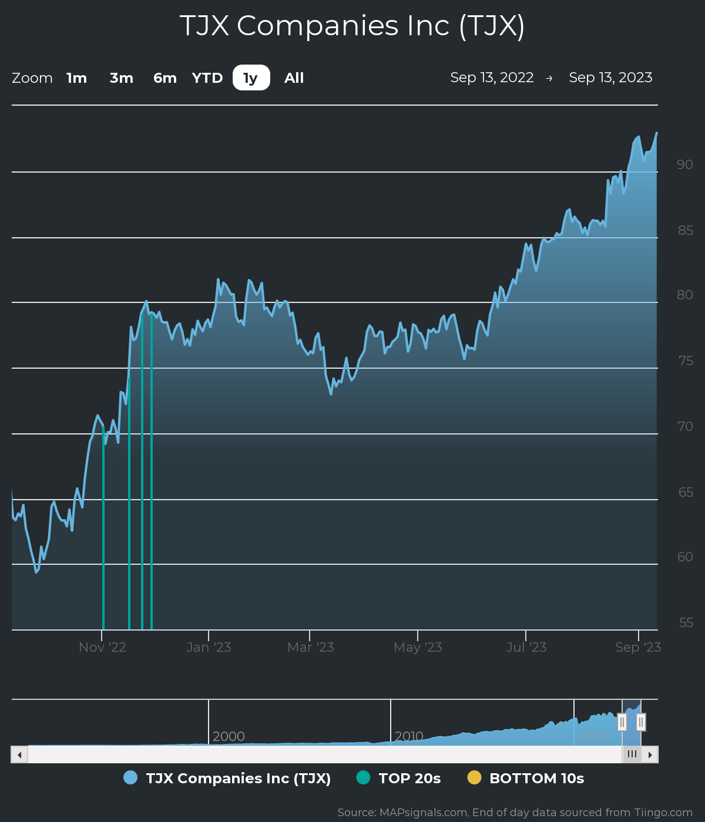The width and height of the screenshot is (705, 822).
Task: Click the Sep 13, 2022 start date
Action: coord(492,78)
